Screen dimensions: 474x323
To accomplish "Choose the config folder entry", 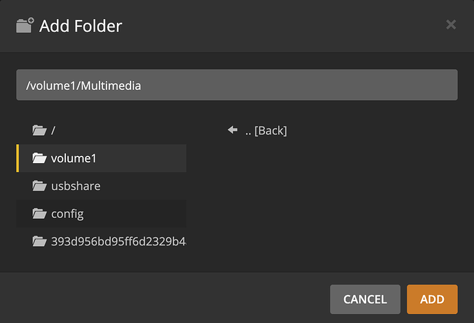I will click(67, 214).
